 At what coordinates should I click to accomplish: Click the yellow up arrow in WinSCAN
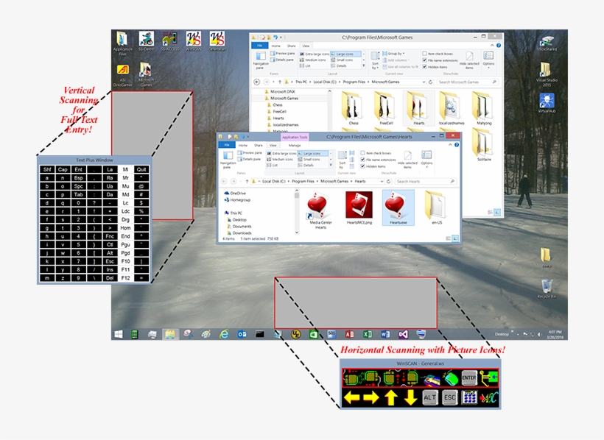(391, 398)
